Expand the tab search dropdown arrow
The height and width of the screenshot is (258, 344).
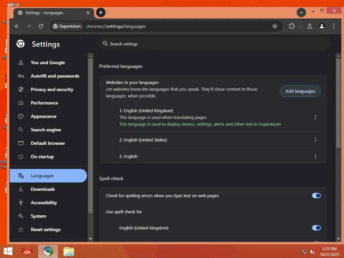301,12
